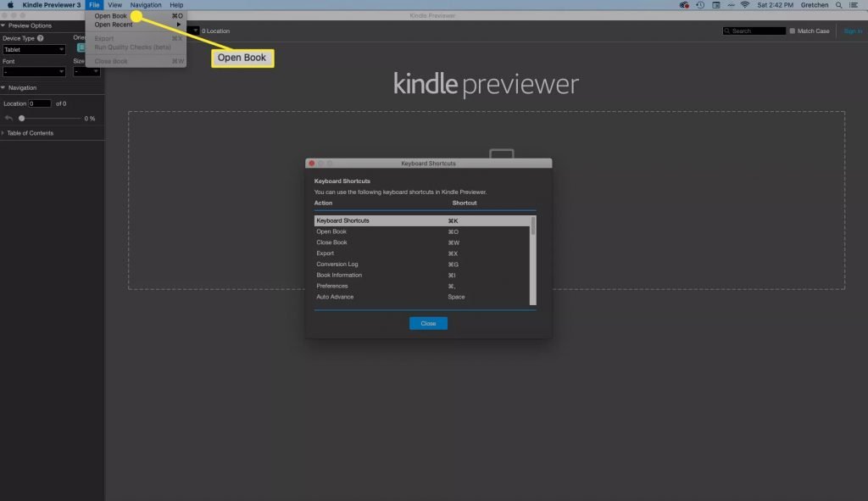
Task: Open the Time Machine menu bar icon
Action: click(700, 5)
